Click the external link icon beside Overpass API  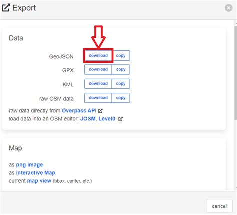[x=100, y=111]
